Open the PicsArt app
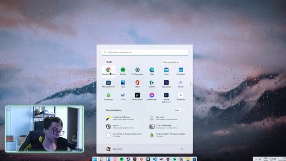Screen dimensions: 286x161 181,84
